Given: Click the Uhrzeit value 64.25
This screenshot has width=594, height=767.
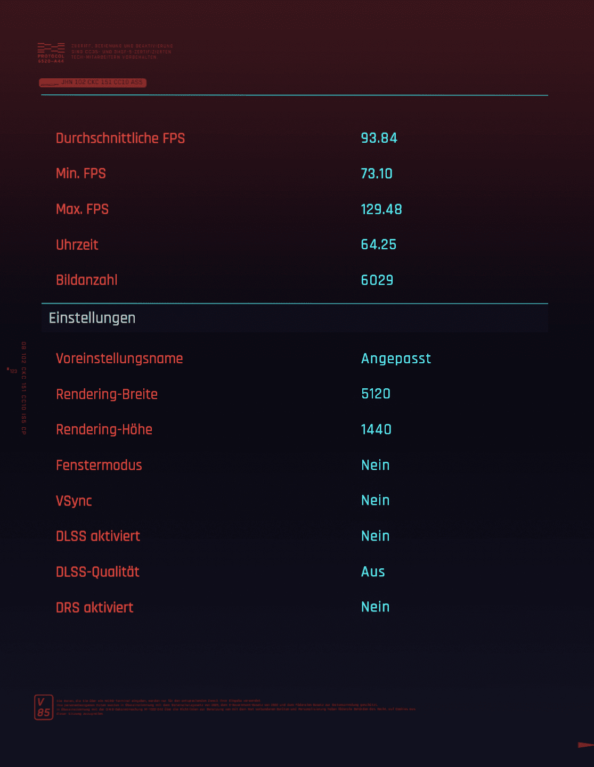Looking at the screenshot, I should pos(379,244).
